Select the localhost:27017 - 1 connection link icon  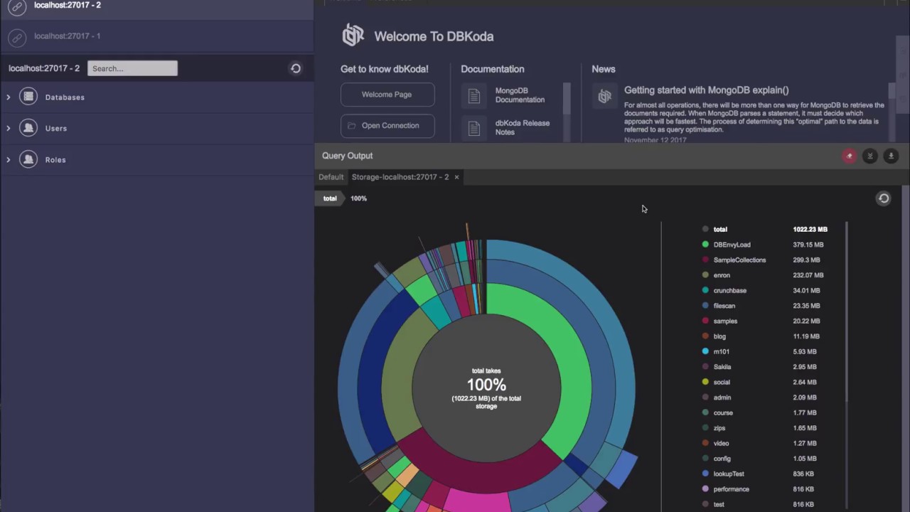tap(17, 36)
